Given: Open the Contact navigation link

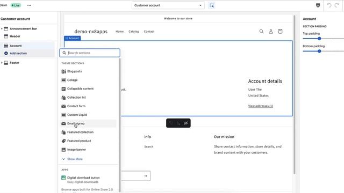Looking at the screenshot, I should [149, 32].
